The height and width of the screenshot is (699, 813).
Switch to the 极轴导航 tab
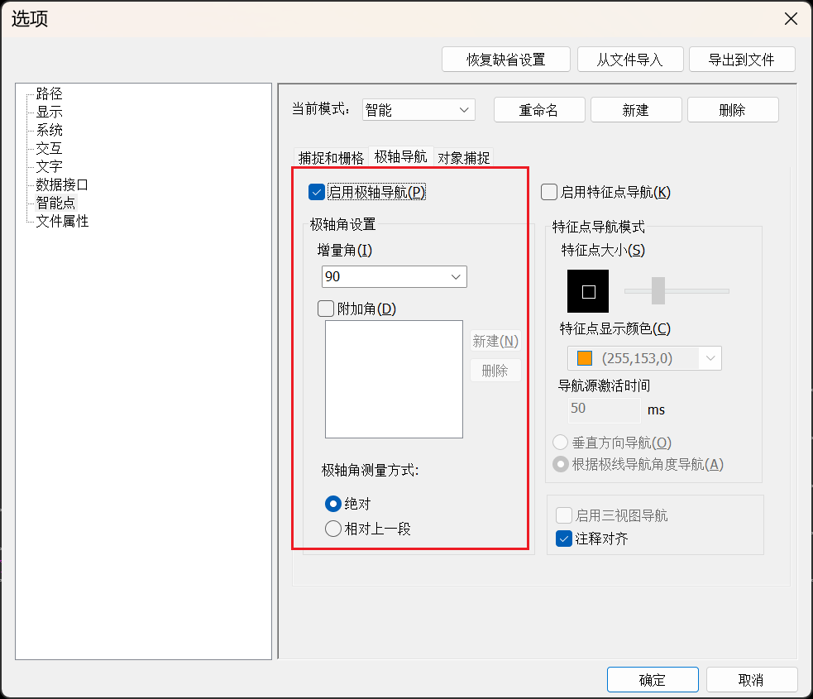pos(401,156)
